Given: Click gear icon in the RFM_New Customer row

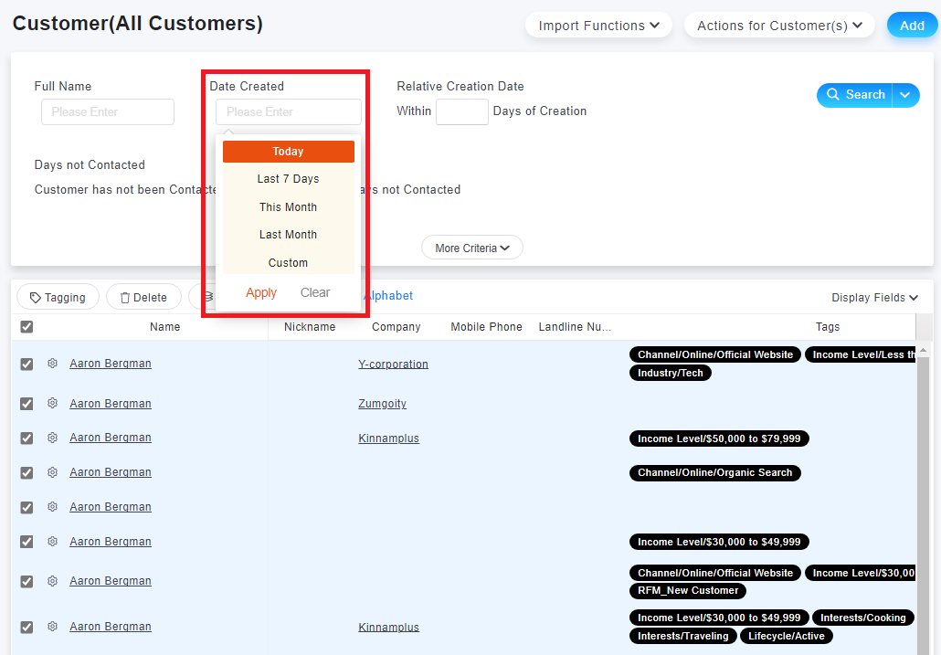Looking at the screenshot, I should pyautogui.click(x=52, y=581).
